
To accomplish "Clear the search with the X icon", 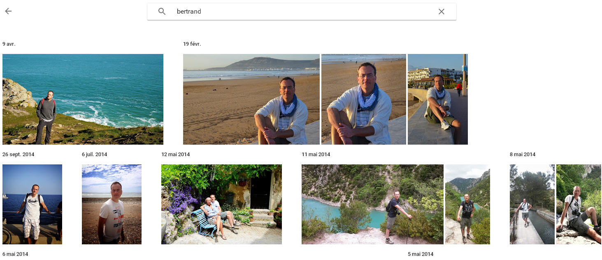I will [x=441, y=12].
